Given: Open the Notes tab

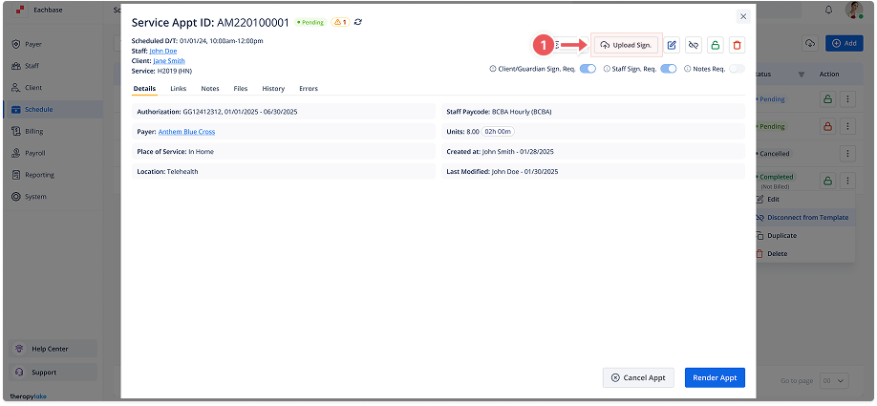Looking at the screenshot, I should coord(210,88).
